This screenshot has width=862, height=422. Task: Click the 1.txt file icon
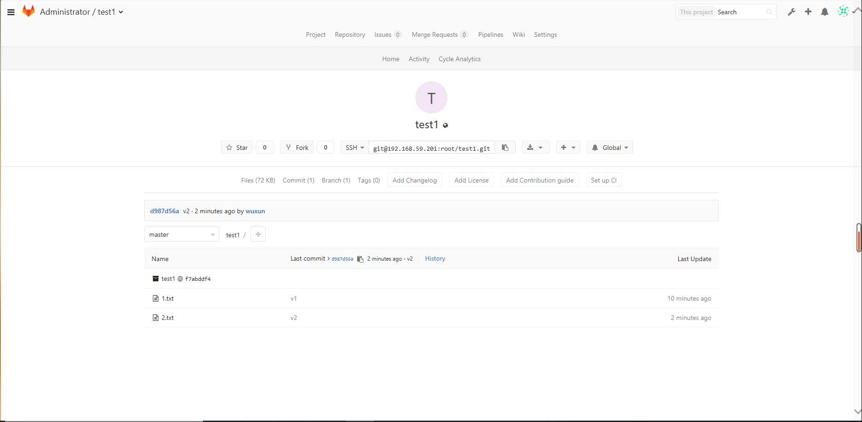pyautogui.click(x=156, y=298)
